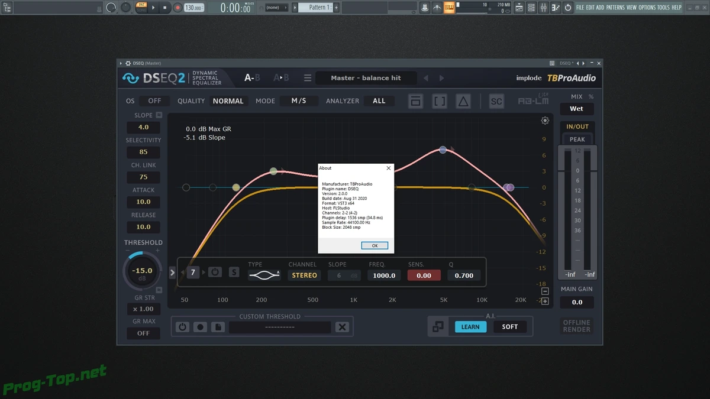Record custom threshold with circle button

200,327
